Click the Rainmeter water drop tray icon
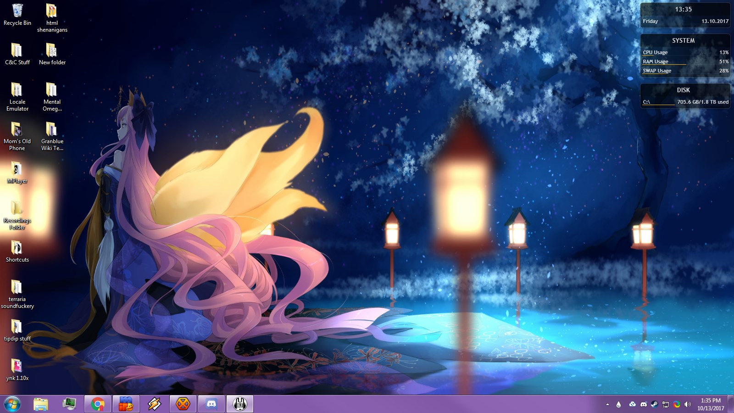This screenshot has width=734, height=413. point(619,404)
